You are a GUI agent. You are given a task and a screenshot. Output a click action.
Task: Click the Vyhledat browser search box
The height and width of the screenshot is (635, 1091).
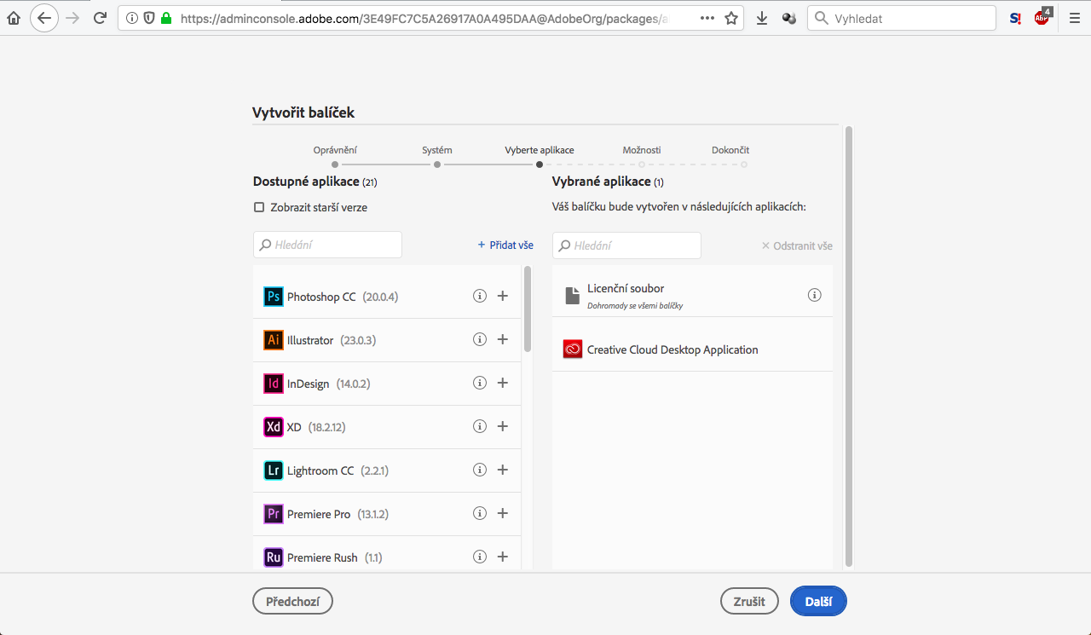click(902, 18)
